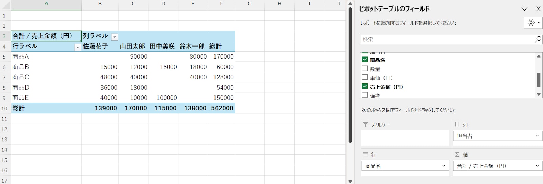Select the 商品A total cell 170000

point(222,57)
